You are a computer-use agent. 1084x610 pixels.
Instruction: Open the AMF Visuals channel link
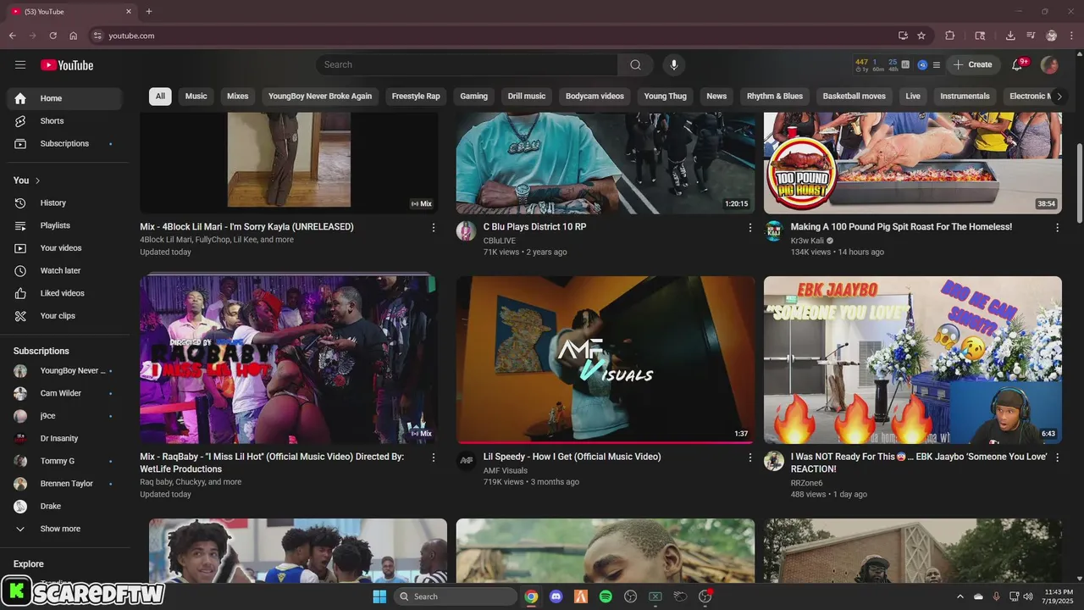[505, 470]
